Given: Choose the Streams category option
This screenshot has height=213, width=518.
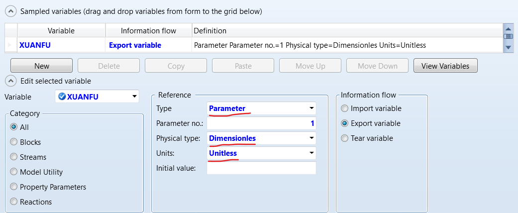Looking at the screenshot, I should (x=14, y=157).
